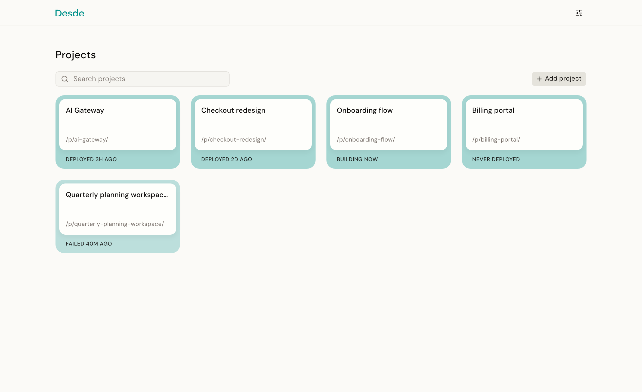Click the BUILDING NOW status

click(357, 159)
